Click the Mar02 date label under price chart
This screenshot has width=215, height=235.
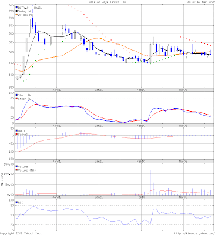183,89
